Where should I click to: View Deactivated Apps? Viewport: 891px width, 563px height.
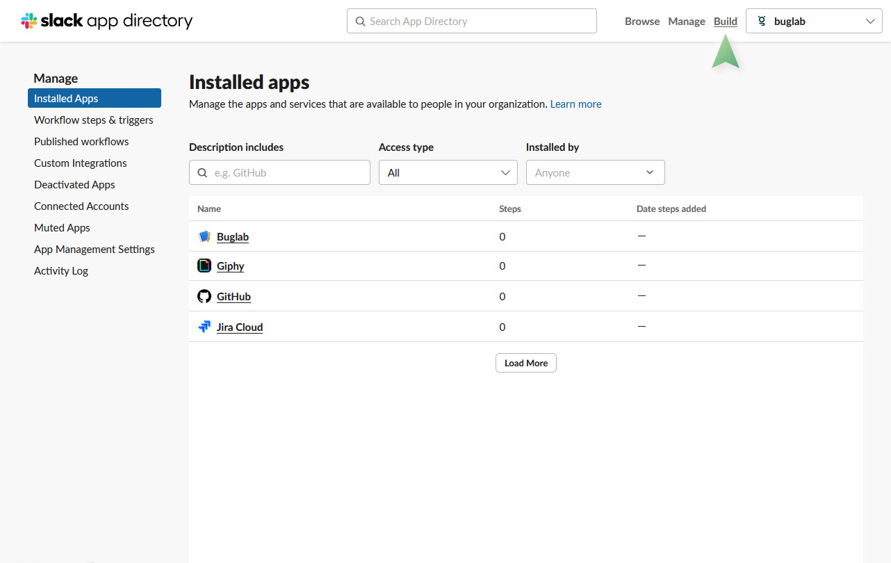point(74,184)
